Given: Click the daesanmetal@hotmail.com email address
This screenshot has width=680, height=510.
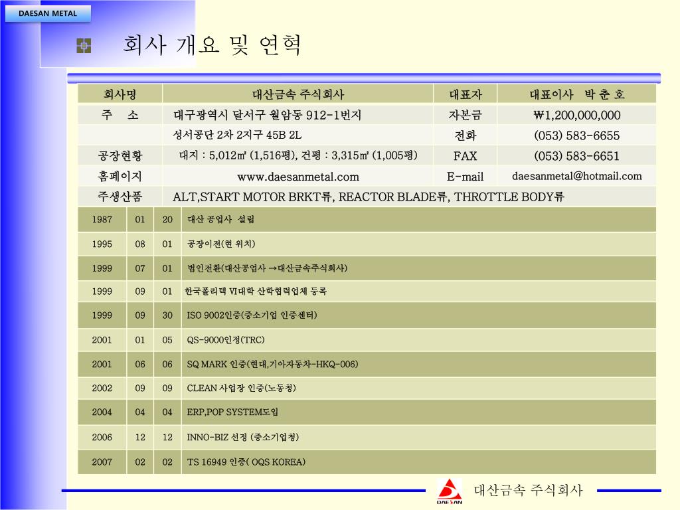Looking at the screenshot, I should (577, 176).
